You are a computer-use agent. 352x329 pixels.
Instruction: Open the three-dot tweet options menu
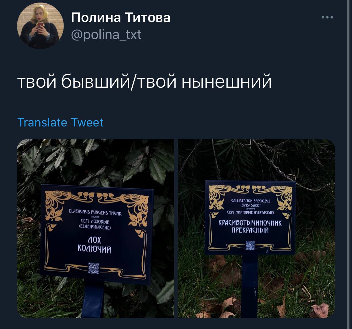(327, 18)
